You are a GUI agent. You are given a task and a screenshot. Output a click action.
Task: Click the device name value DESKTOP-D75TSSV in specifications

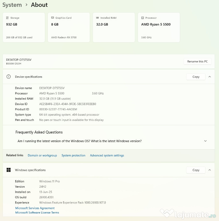52,88
